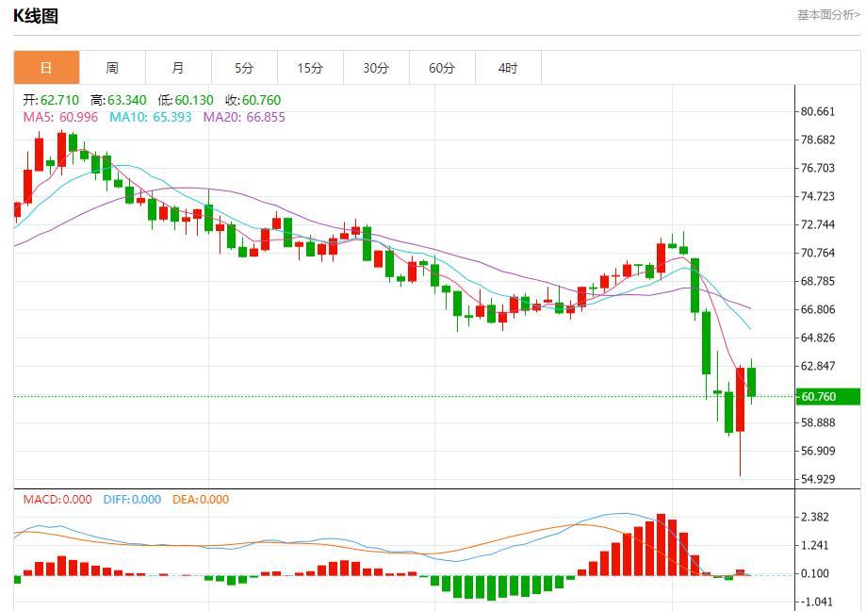866x611 pixels.
Task: Click the DIFF value label
Action: 131,500
